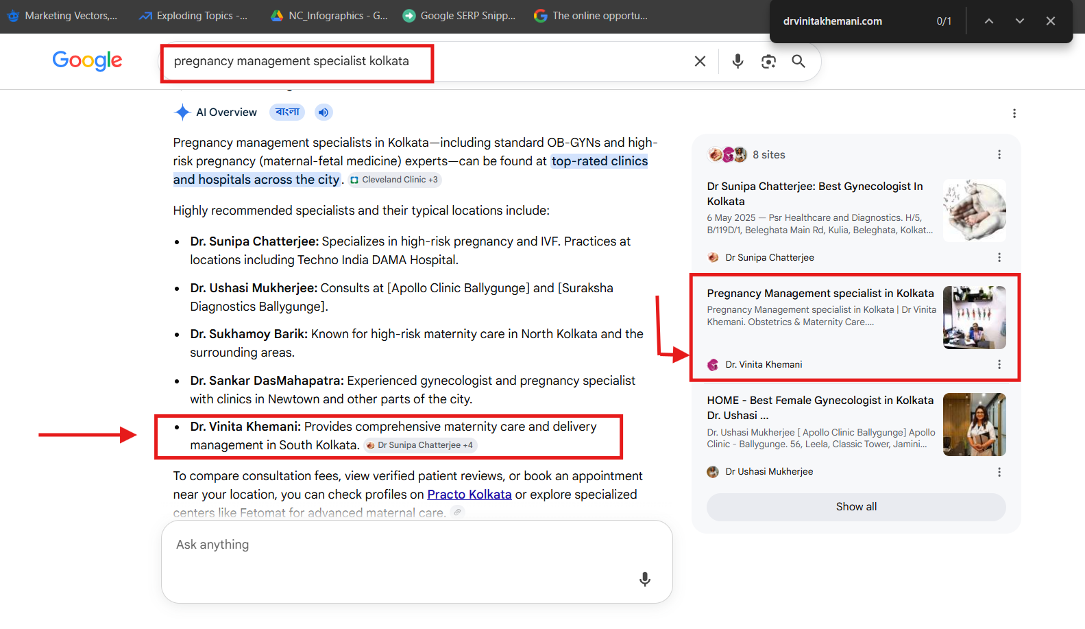Viewport: 1085px width, 629px height.
Task: Click Show all sources button
Action: coord(856,507)
